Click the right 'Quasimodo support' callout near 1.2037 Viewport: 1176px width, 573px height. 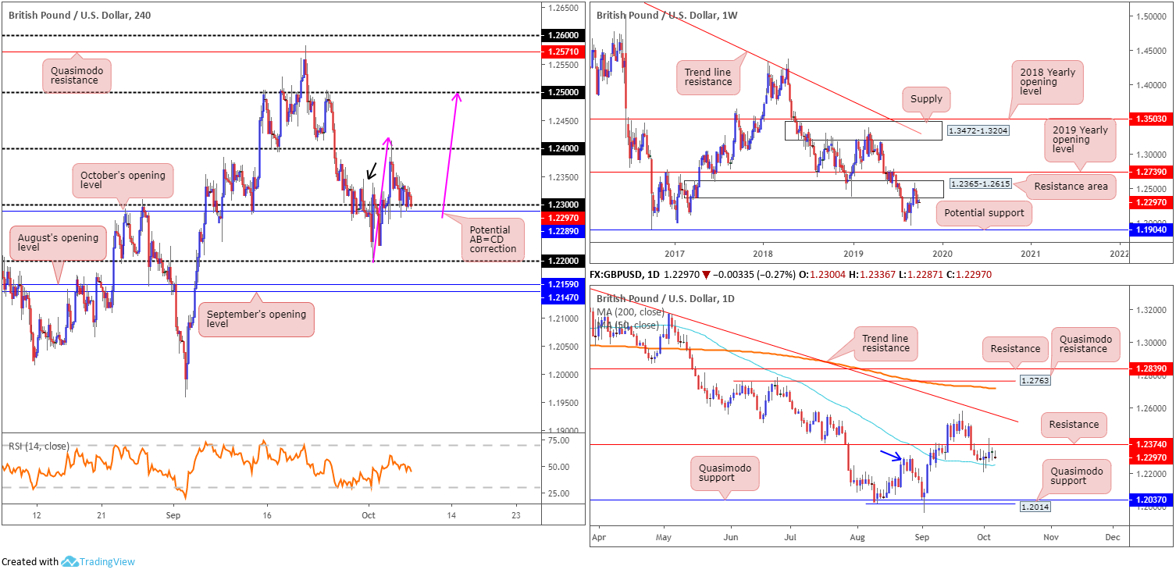(1078, 475)
